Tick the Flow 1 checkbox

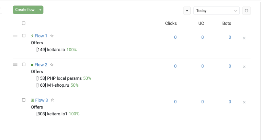tap(24, 36)
